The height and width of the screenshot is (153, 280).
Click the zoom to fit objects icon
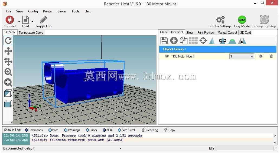coord(8,83)
